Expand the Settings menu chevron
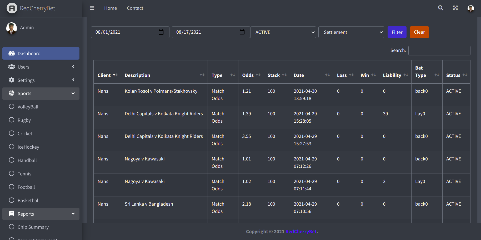This screenshot has width=481, height=240. pos(73,80)
